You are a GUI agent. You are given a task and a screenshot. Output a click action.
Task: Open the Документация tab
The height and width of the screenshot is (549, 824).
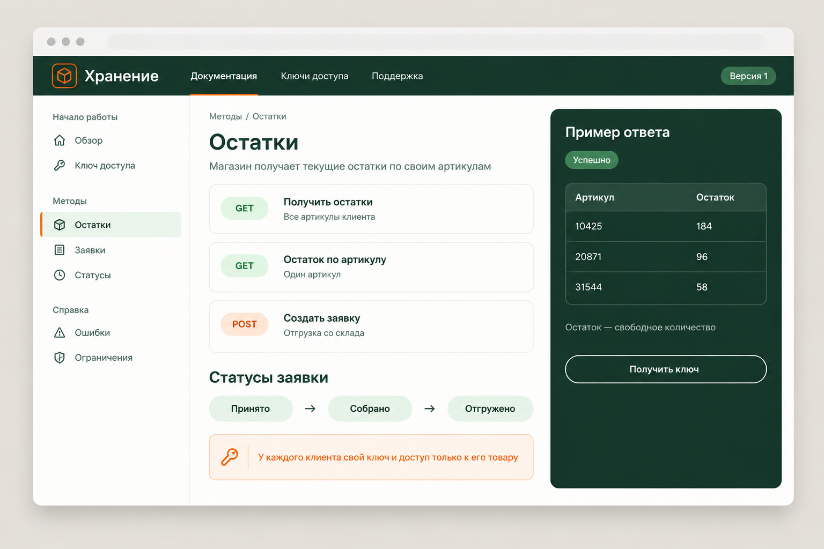point(224,76)
